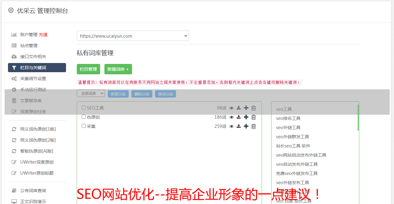Open 手动运行测试 in the sidebar

33,90
